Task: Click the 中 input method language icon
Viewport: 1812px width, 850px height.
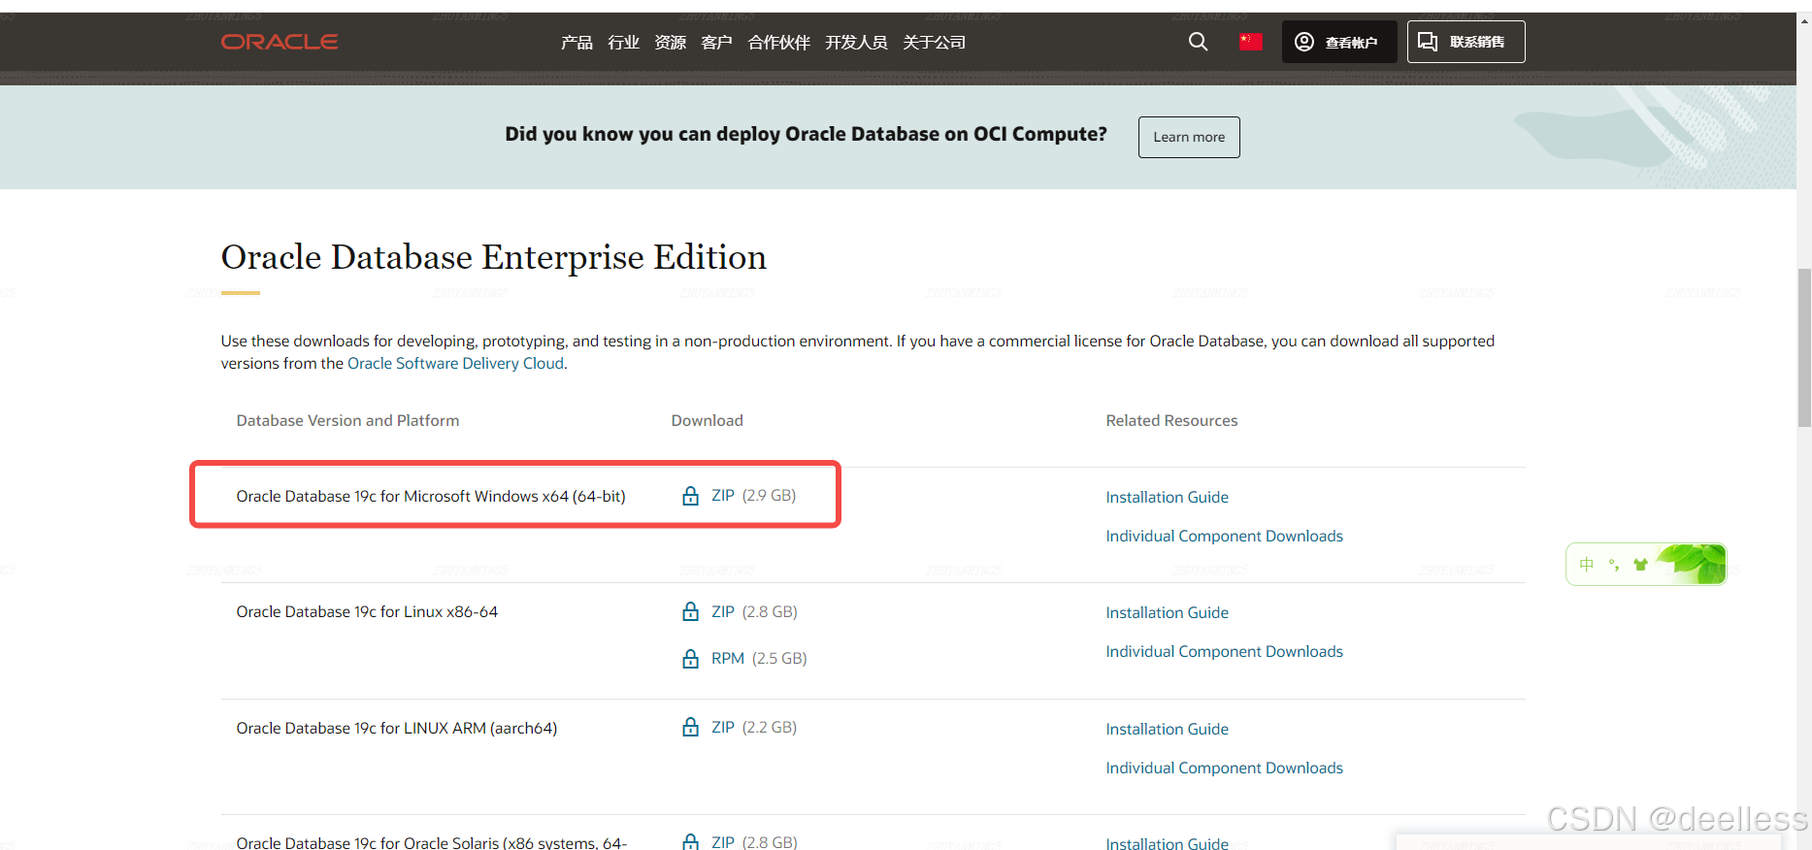Action: 1587,565
